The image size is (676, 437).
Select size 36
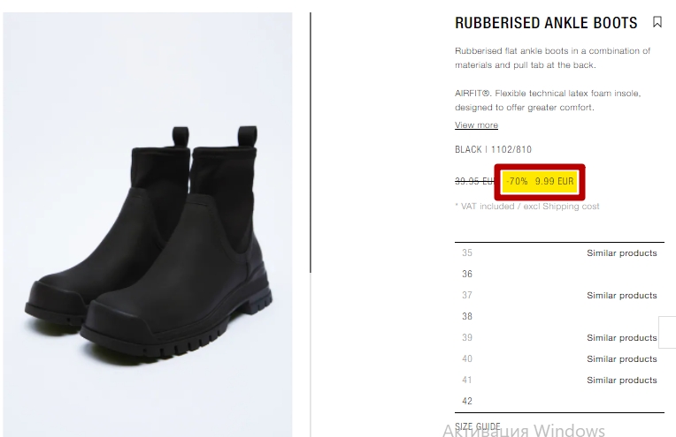coord(559,274)
